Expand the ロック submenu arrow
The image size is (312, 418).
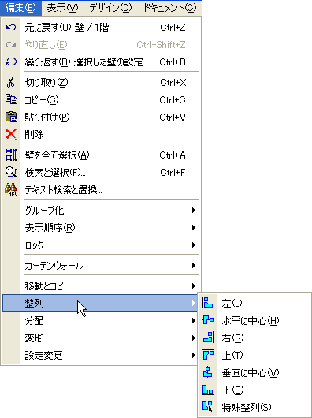click(194, 244)
